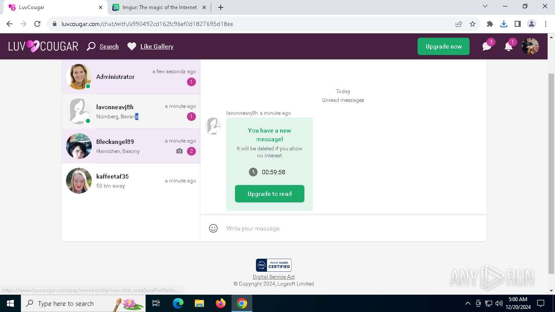This screenshot has height=312, width=555.
Task: Open the Chrome profile icon
Action: (x=532, y=24)
